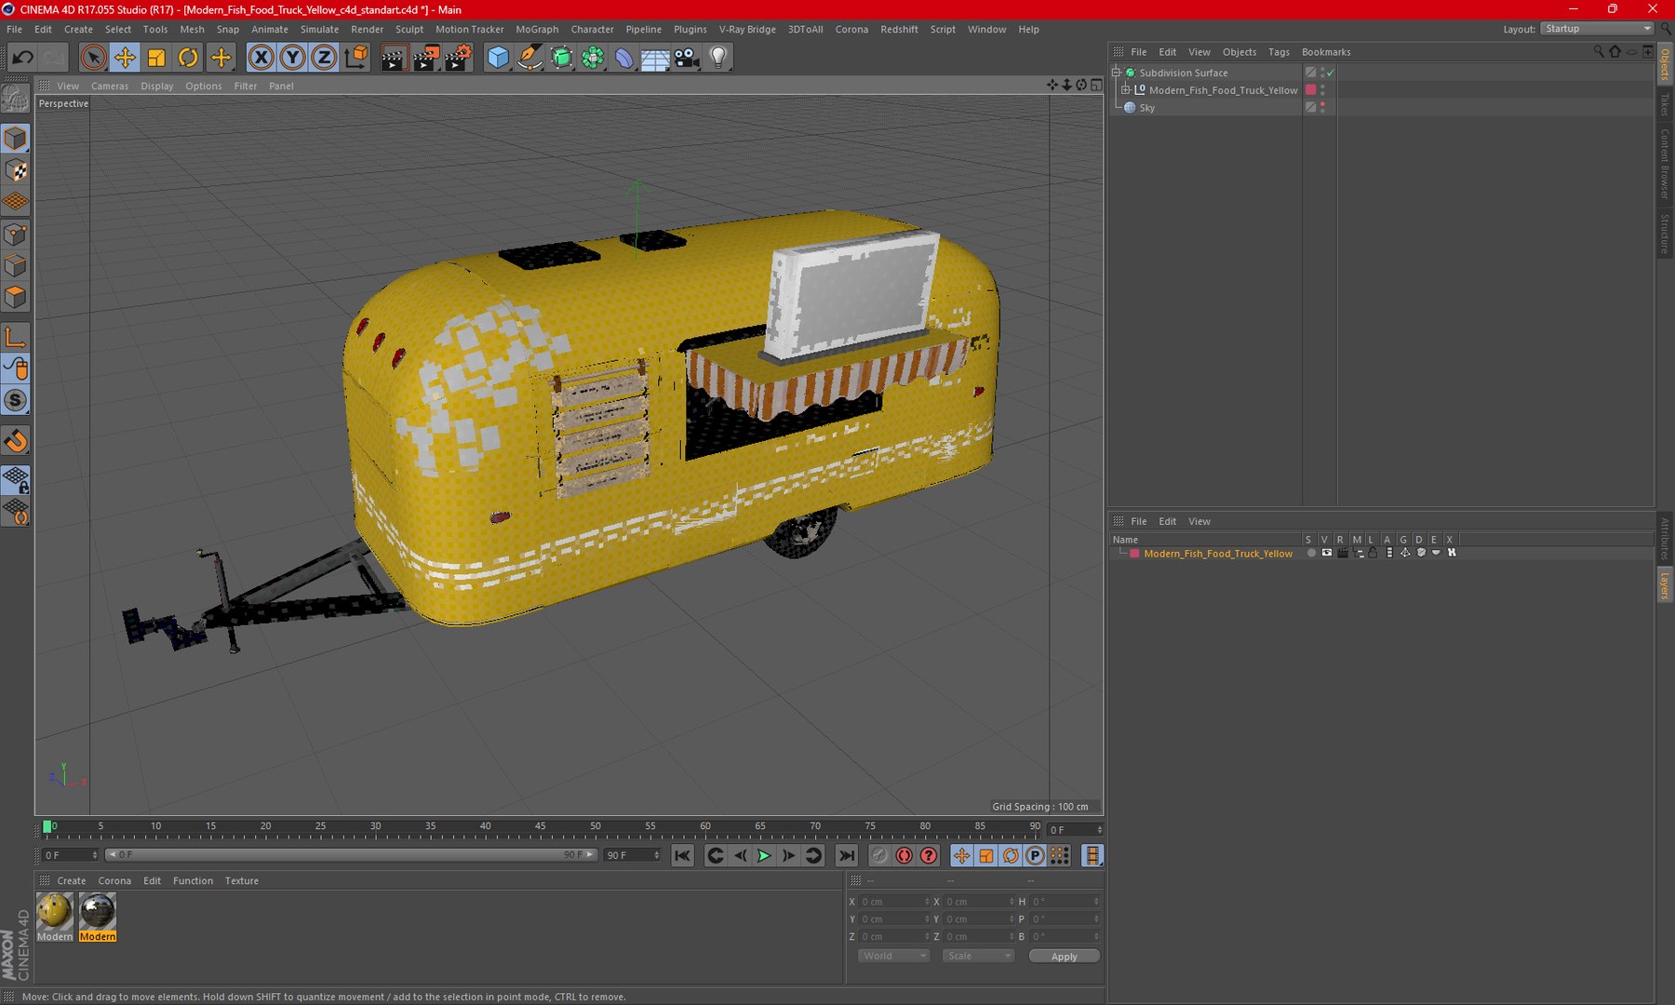Image resolution: width=1675 pixels, height=1005 pixels.
Task: Open the Simulate menu
Action: (319, 29)
